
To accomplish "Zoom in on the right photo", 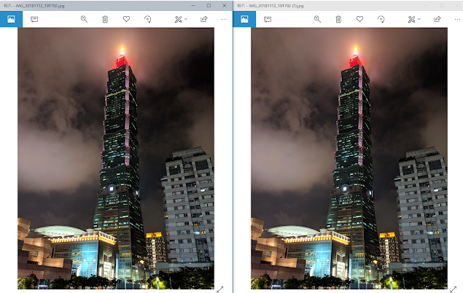I will 317,19.
